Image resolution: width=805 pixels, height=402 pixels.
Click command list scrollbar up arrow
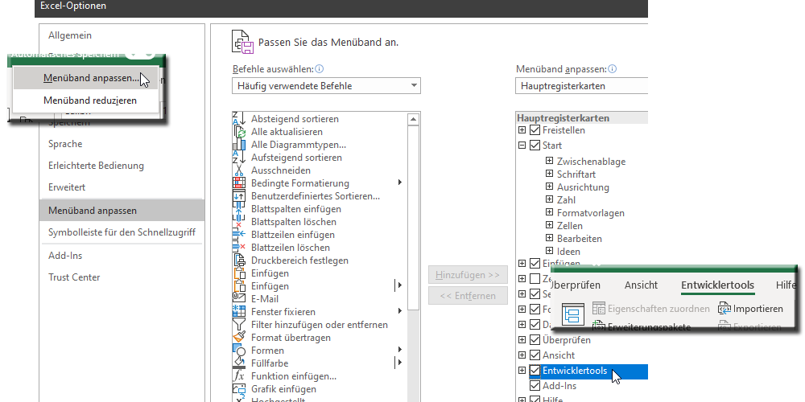click(x=413, y=120)
